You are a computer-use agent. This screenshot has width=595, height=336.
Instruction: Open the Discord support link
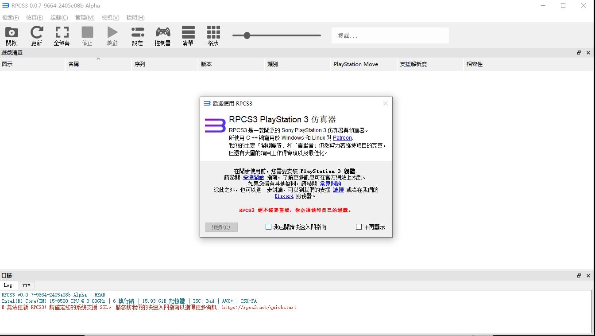point(284,196)
